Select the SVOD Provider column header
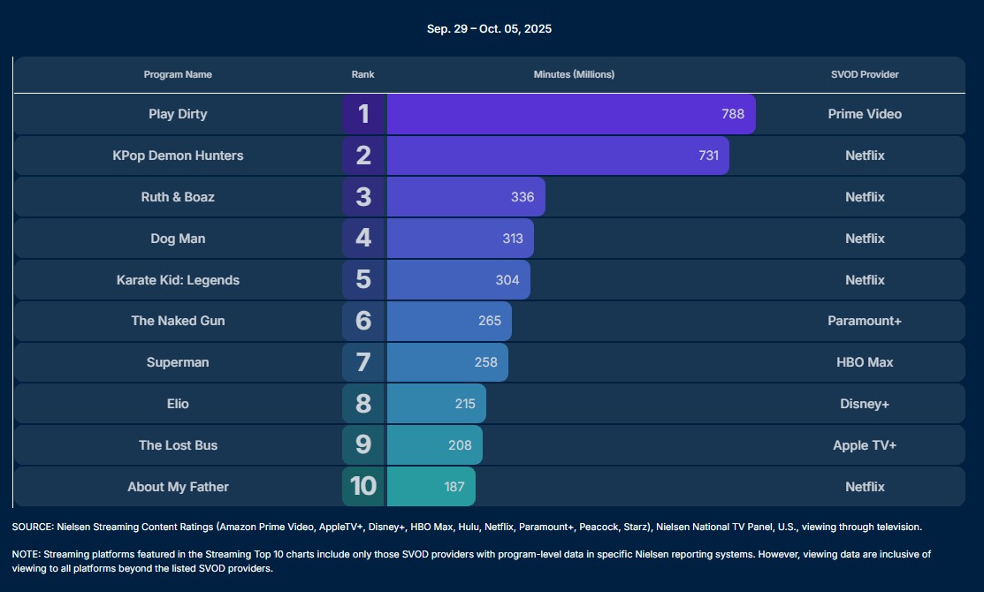The image size is (984, 592). 865,75
